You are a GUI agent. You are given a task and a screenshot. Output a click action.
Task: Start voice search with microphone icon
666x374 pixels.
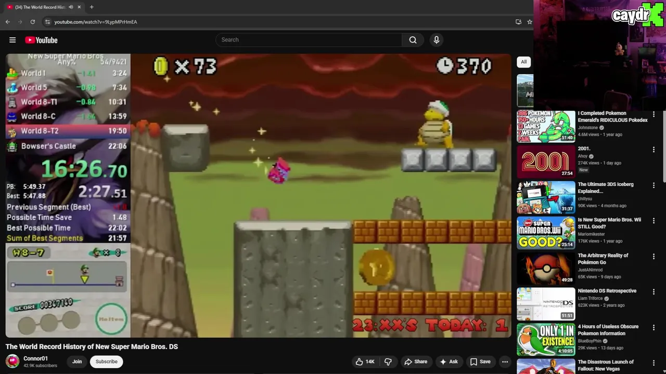click(437, 40)
